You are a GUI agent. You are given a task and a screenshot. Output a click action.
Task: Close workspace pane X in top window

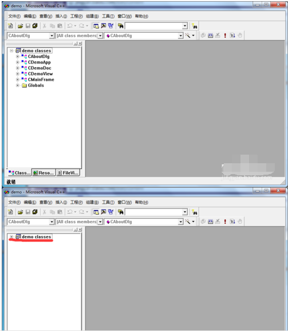pos(80,44)
